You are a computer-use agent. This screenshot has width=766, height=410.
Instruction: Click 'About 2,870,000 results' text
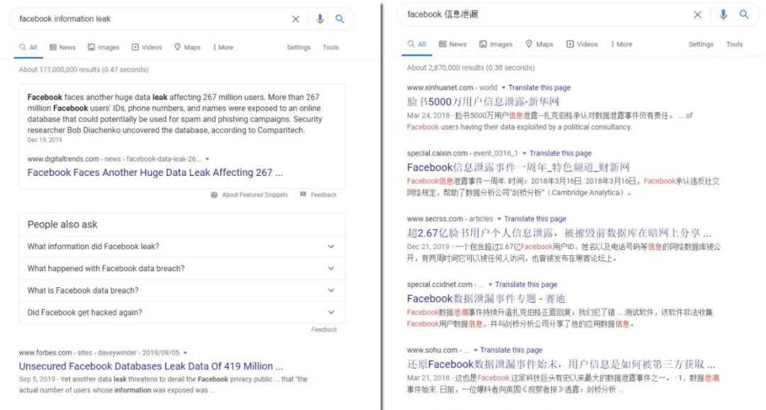470,67
